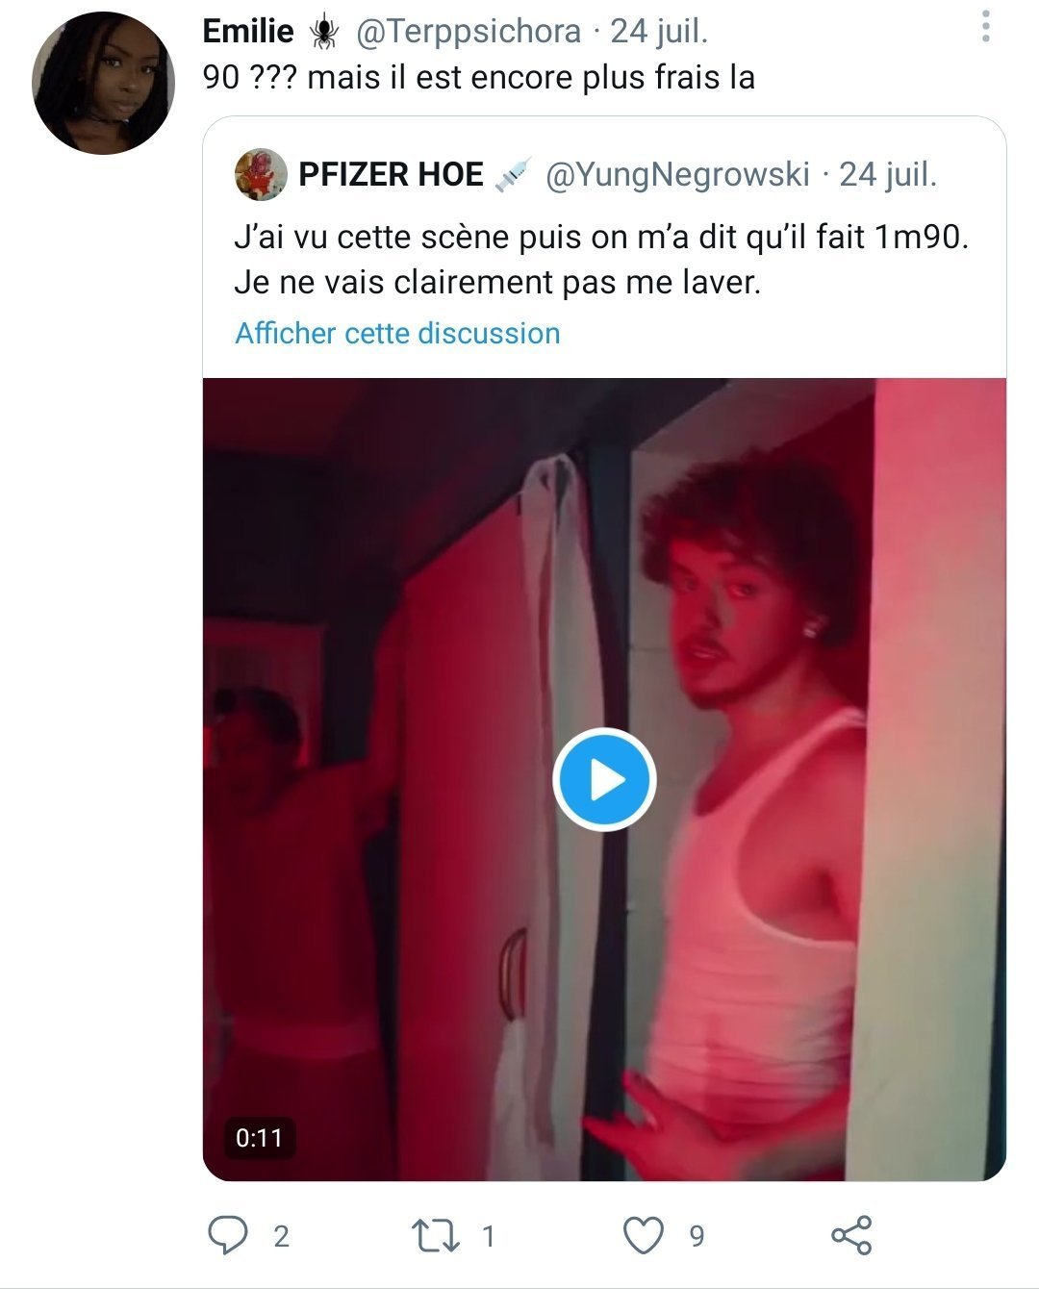Click the PFIZER HOE display name
1039x1313 pixels.
pos(392,174)
